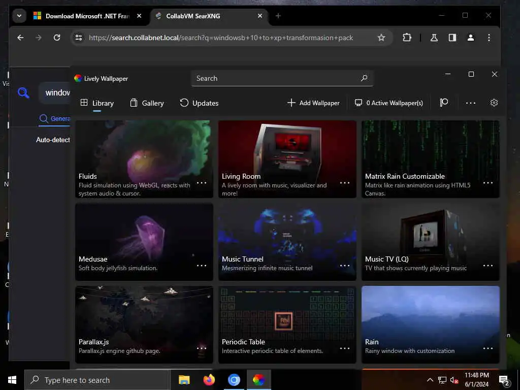Open more options for Fluids wallpaper
Screen dimensions: 520x390
[202, 183]
